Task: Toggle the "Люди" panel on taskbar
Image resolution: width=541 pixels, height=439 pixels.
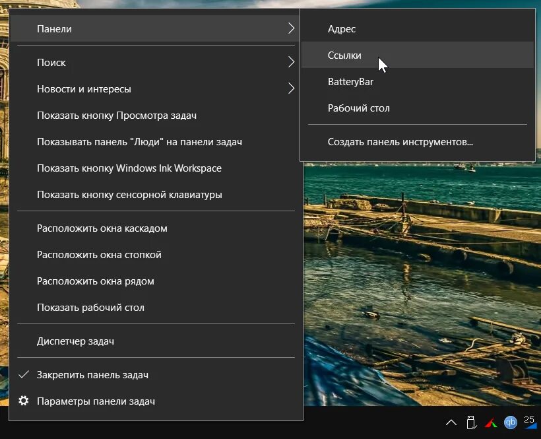Action: [x=155, y=142]
